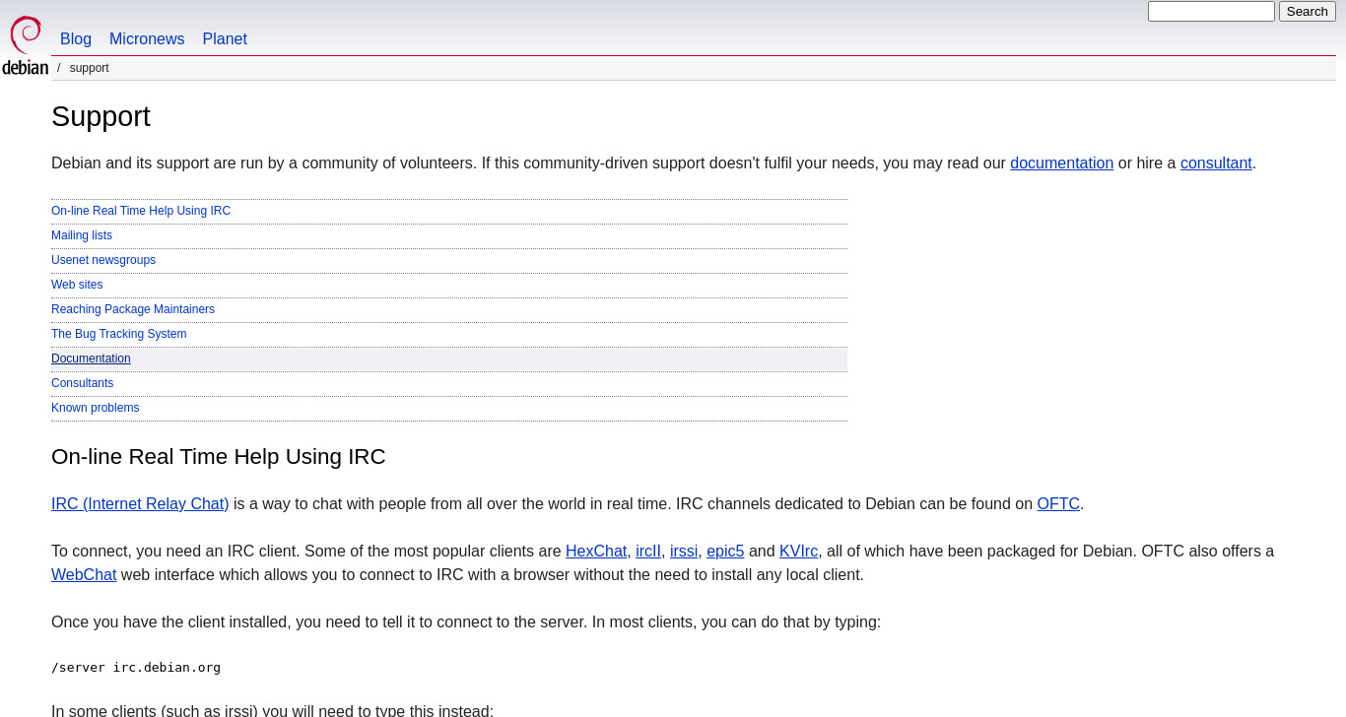Viewport: 1346px width, 717px height.
Task: Focus the search input field
Action: pyautogui.click(x=1211, y=12)
